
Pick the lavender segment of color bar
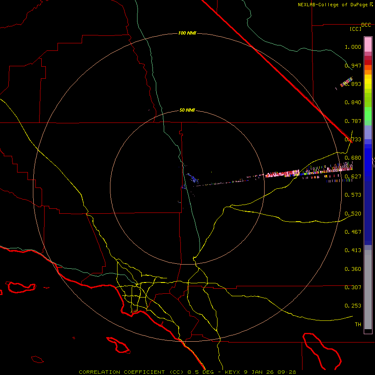pos(368,132)
